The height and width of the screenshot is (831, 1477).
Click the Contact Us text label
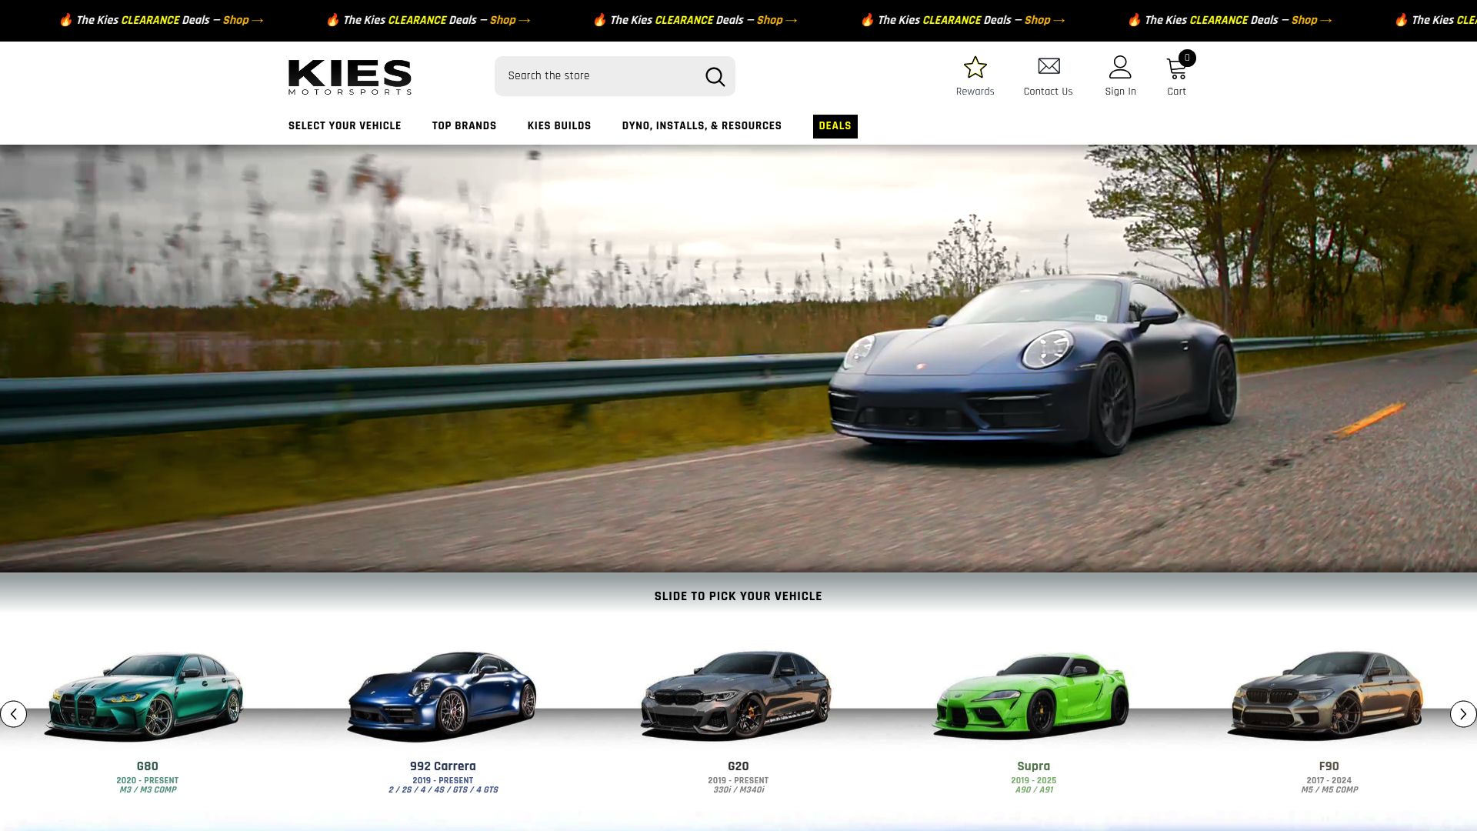[1048, 92]
